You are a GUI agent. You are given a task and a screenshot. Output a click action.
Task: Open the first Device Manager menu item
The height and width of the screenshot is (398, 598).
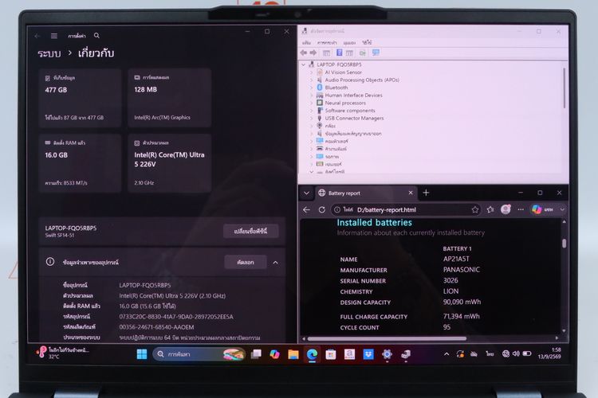tap(307, 43)
